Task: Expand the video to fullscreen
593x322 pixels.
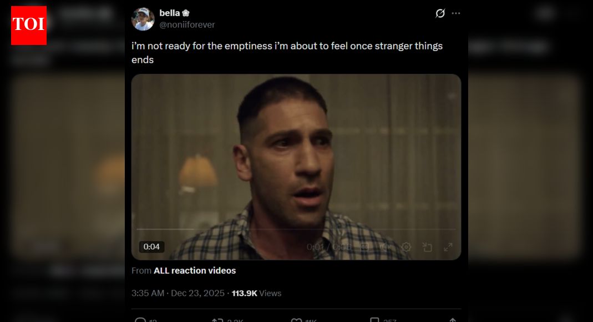Action: 448,247
